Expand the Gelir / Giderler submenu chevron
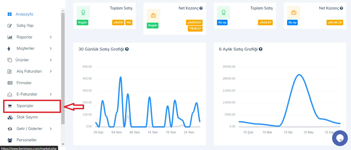The image size is (351, 150). 51,129
